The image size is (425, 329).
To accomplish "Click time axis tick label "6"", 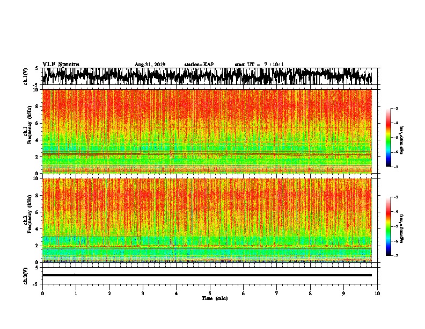I will [244, 294].
